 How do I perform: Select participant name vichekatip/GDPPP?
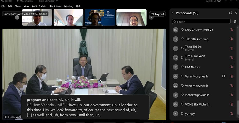pyautogui.click(x=197, y=95)
